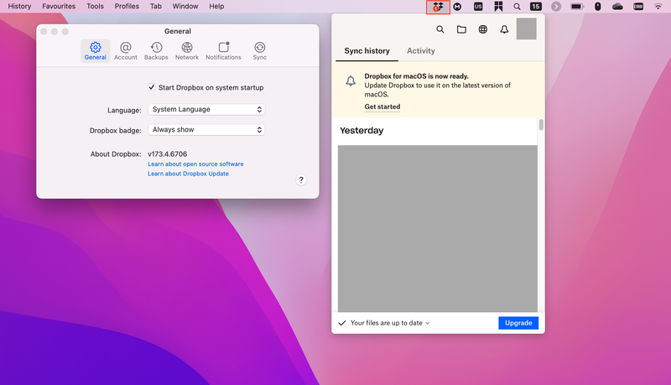Switch to the Activity tab
671x385 pixels.
tap(421, 51)
